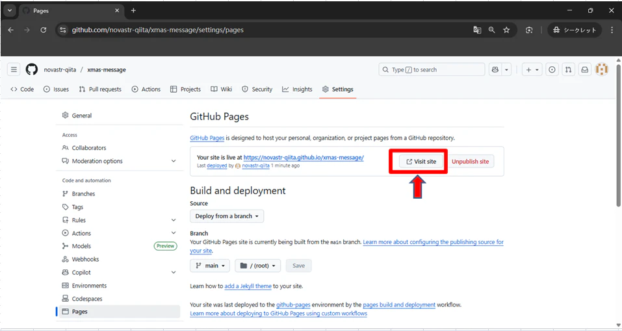This screenshot has width=622, height=331.
Task: Switch to the Wiki tab
Action: [222, 90]
